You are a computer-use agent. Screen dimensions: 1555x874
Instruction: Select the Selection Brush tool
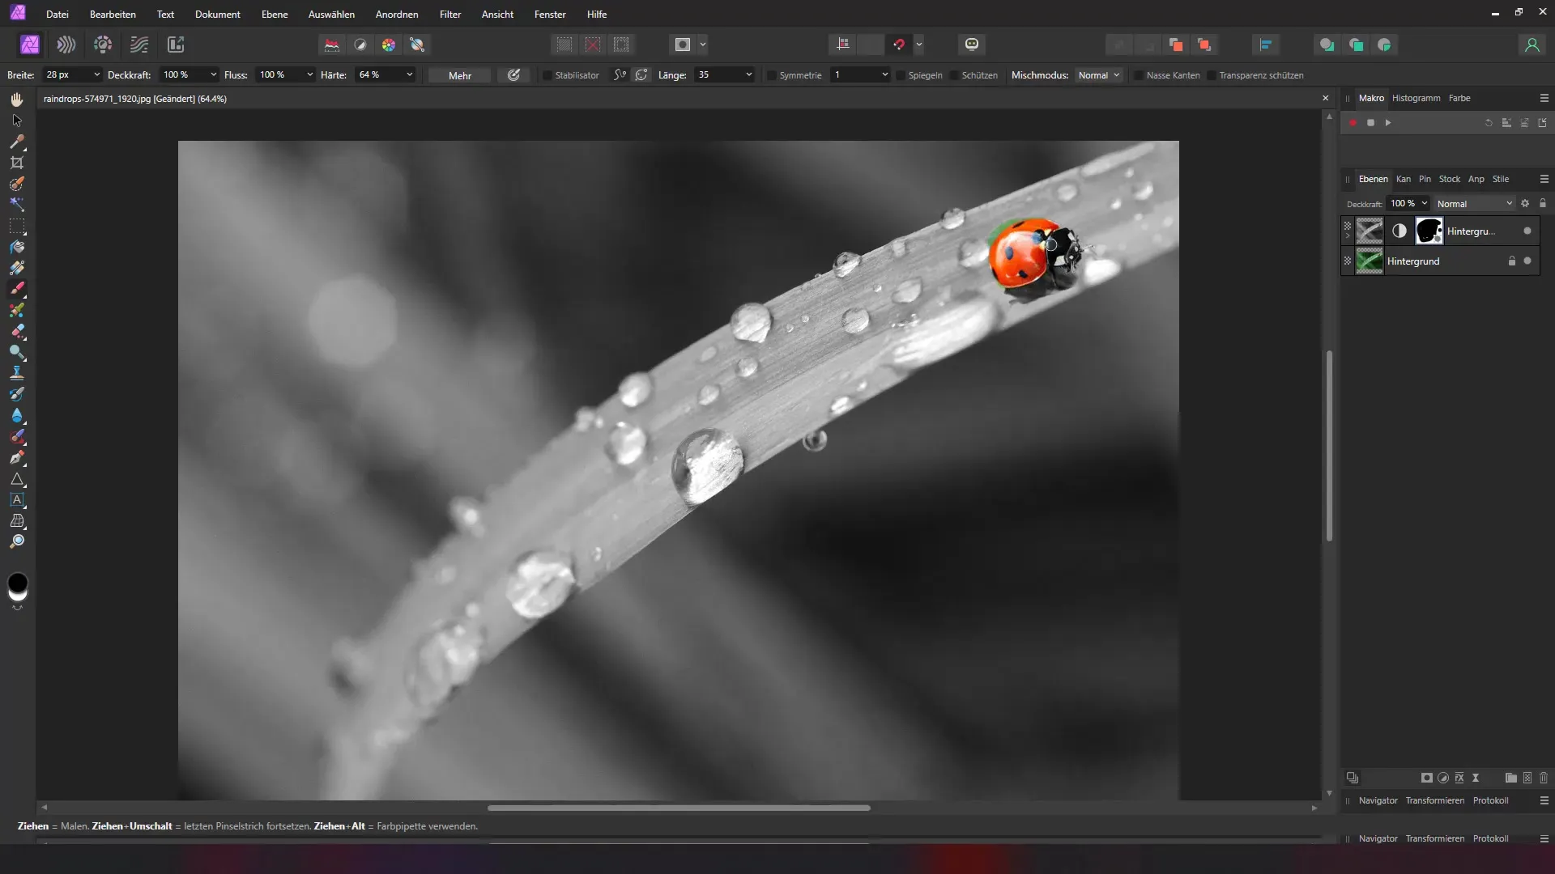point(17,184)
